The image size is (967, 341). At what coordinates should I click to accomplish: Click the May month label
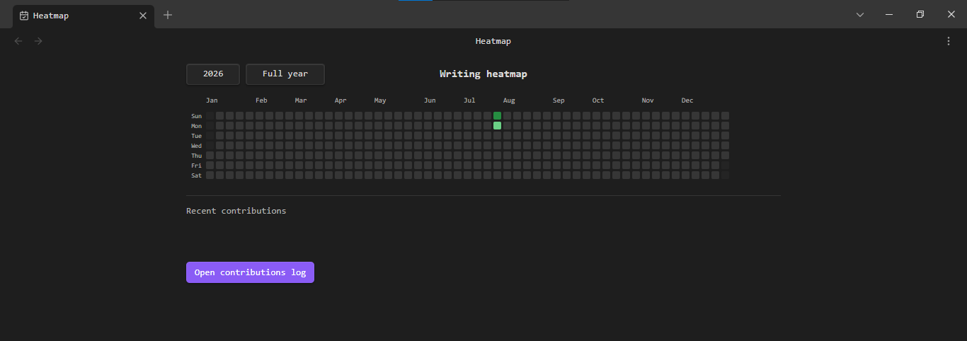pos(380,100)
